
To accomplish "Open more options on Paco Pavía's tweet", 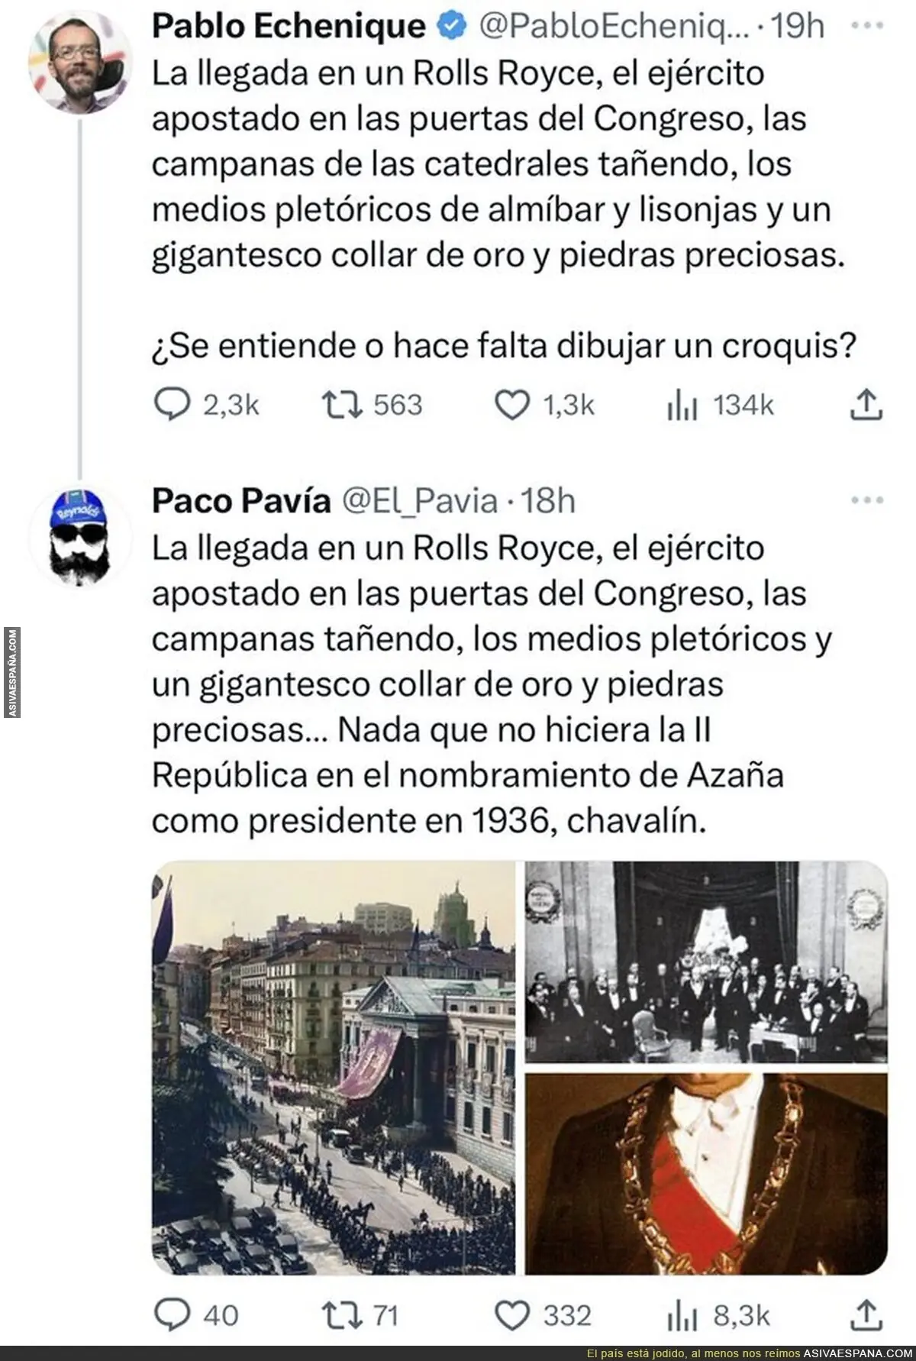I will 866,501.
